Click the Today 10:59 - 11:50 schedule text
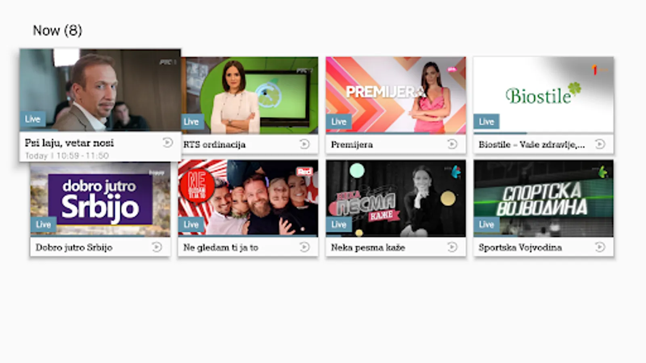The image size is (646, 363). (x=67, y=156)
